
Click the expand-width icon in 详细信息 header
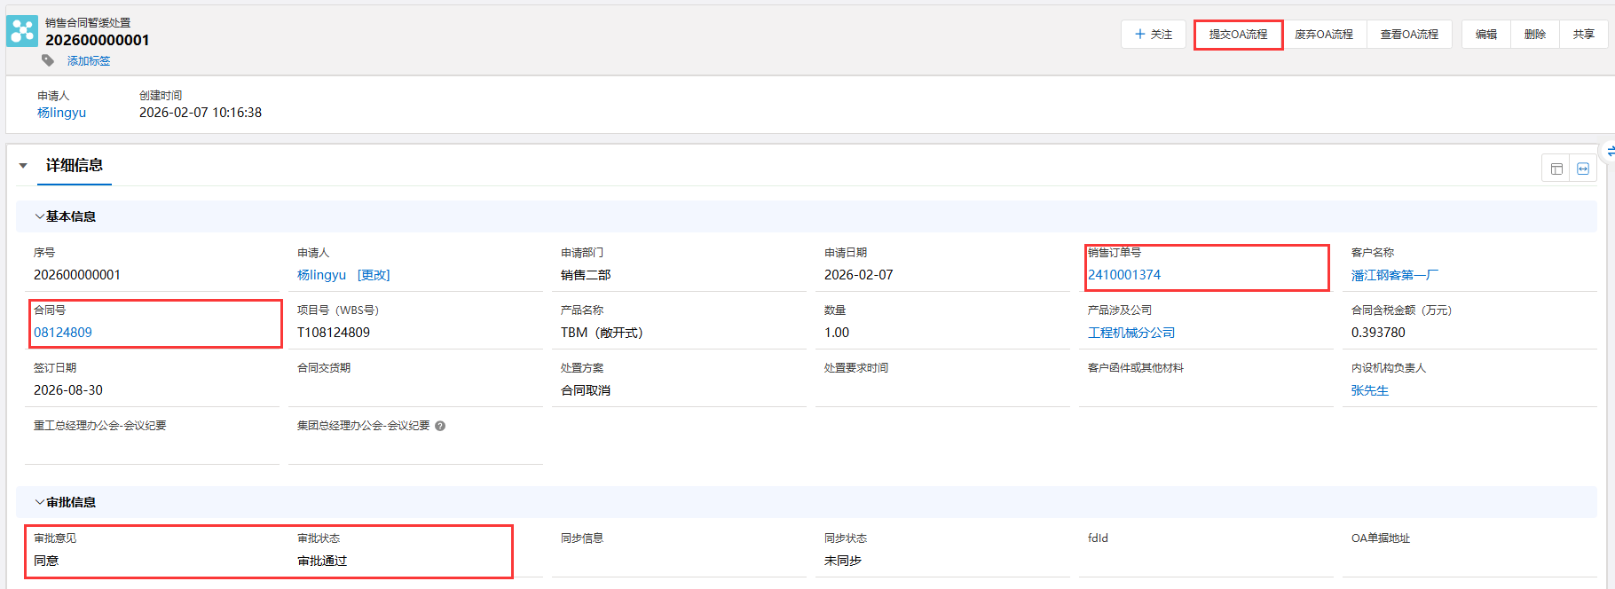(1583, 169)
